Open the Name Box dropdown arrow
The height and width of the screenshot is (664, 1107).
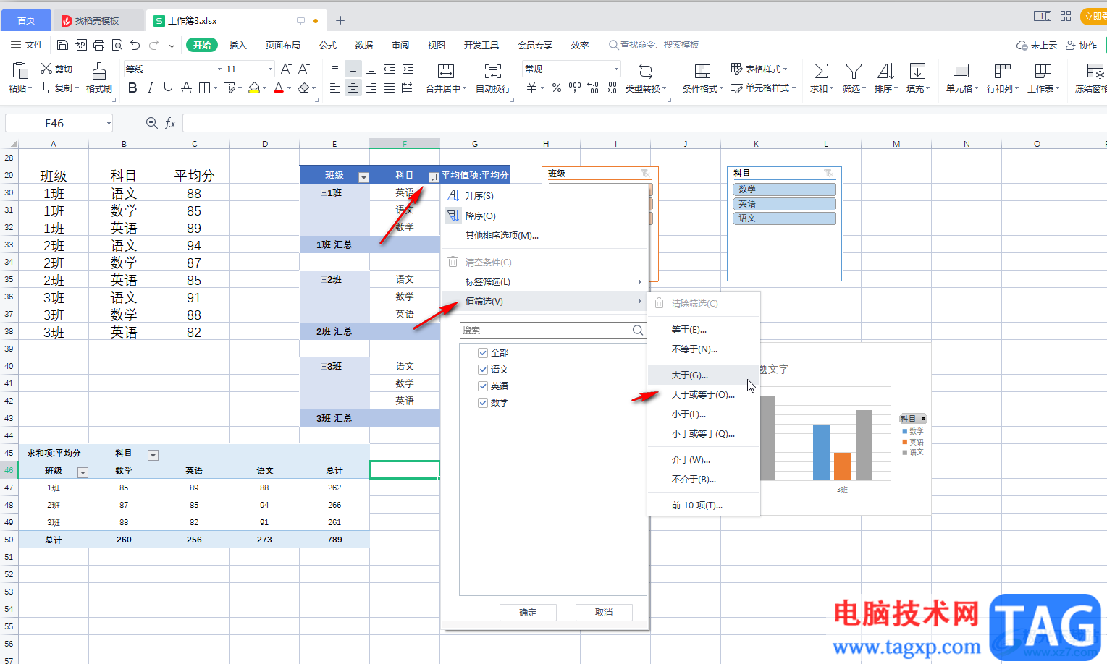109,124
